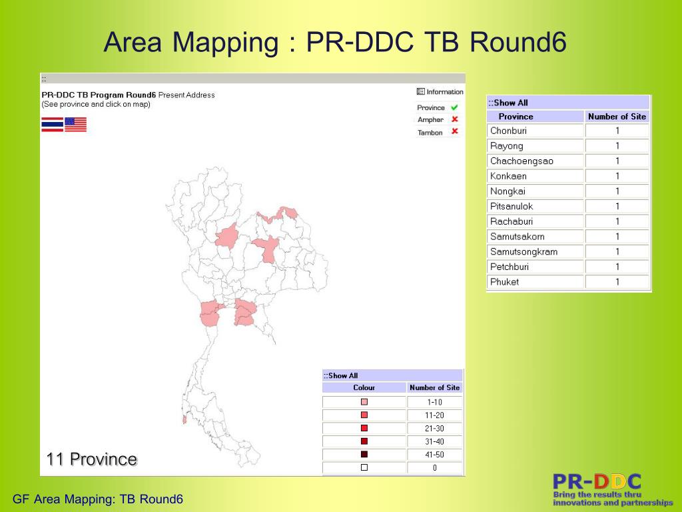Select the 1-10 pink colour swatch
Screen dimensions: 682x512
pos(364,402)
